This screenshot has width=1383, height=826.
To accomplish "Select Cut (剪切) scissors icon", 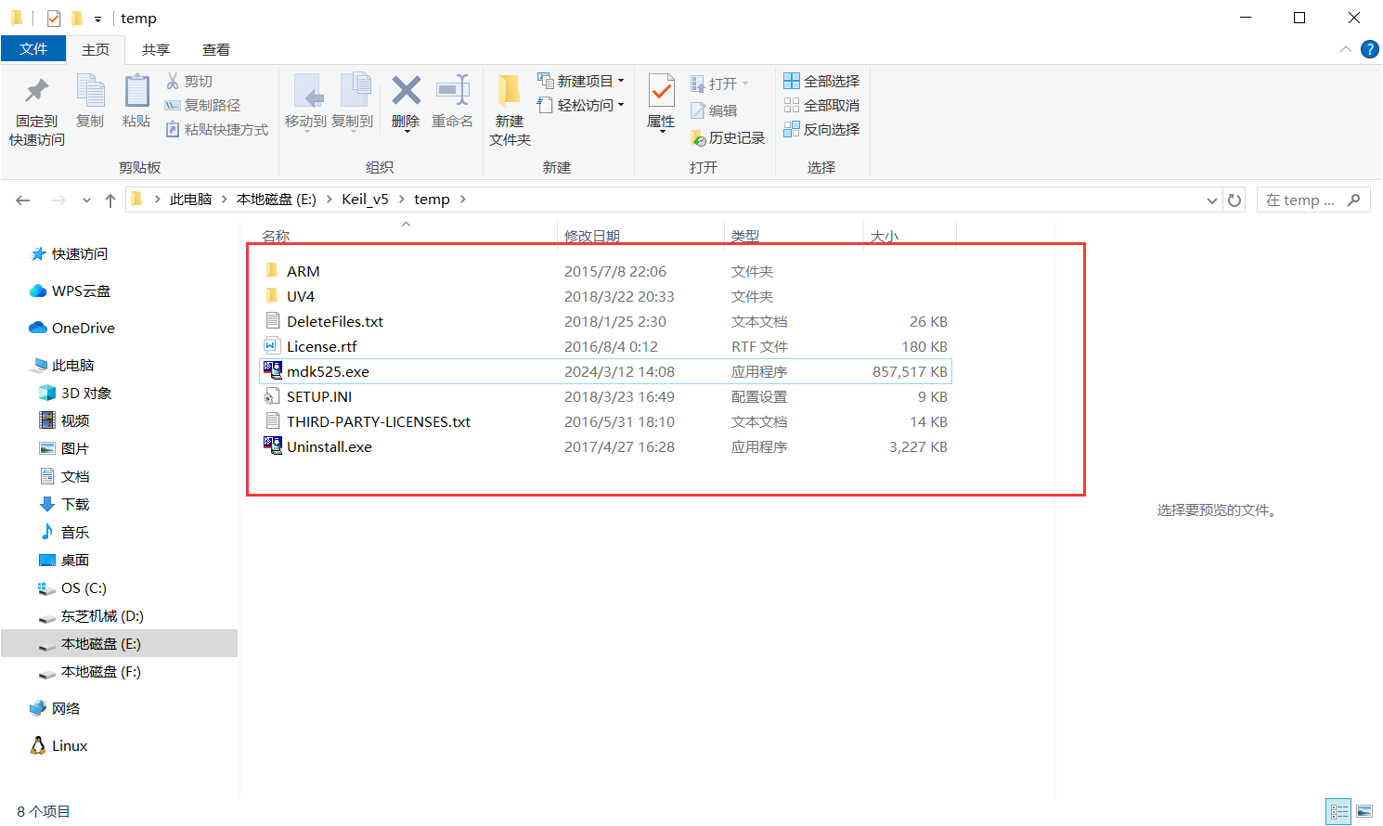I will coord(173,81).
